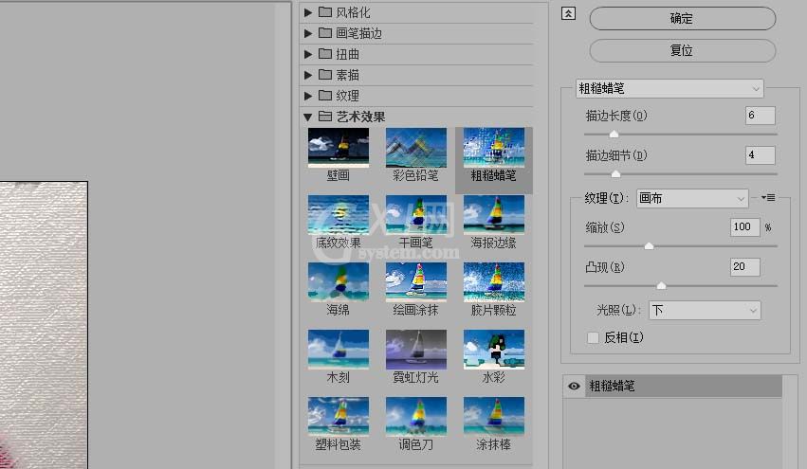807x469 pixels.
Task: Click the 凸现 value field
Action: tap(744, 266)
